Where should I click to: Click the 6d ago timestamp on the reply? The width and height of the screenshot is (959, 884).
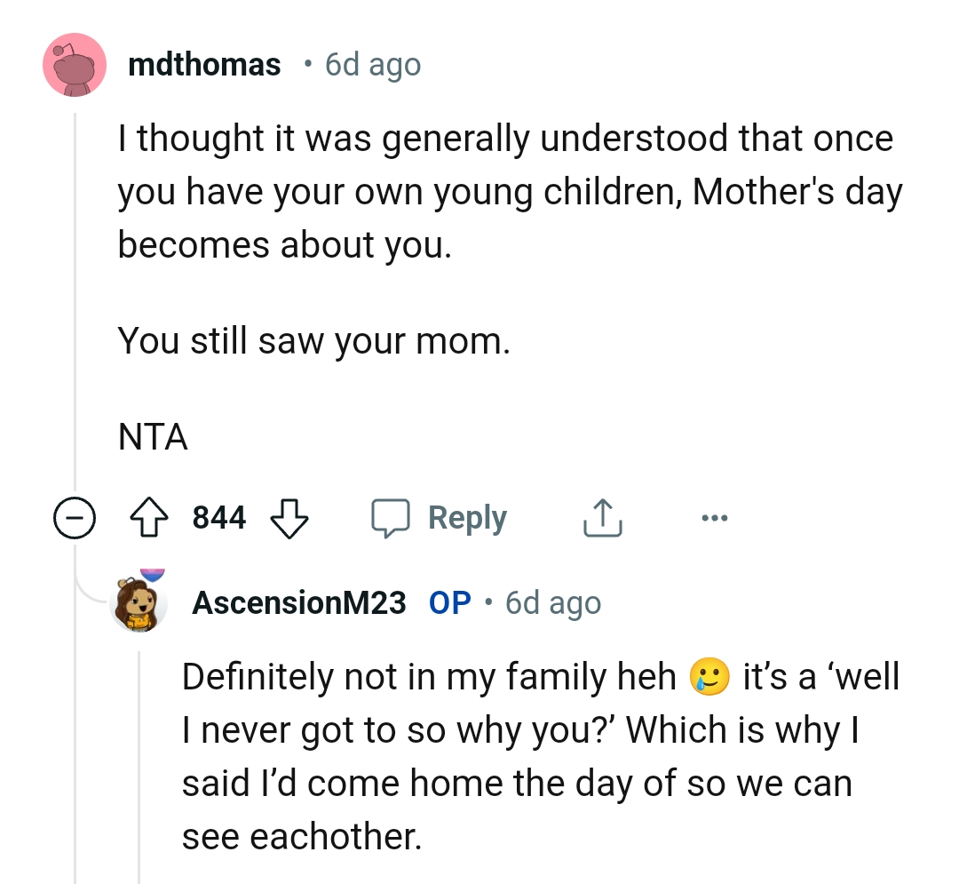point(551,601)
